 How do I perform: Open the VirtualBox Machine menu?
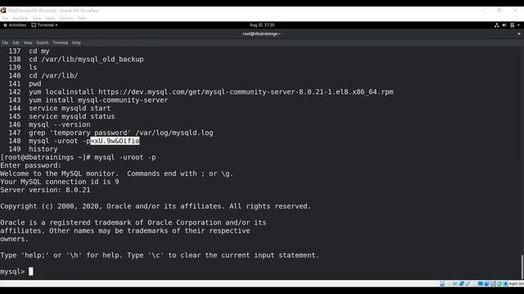pyautogui.click(x=20, y=18)
